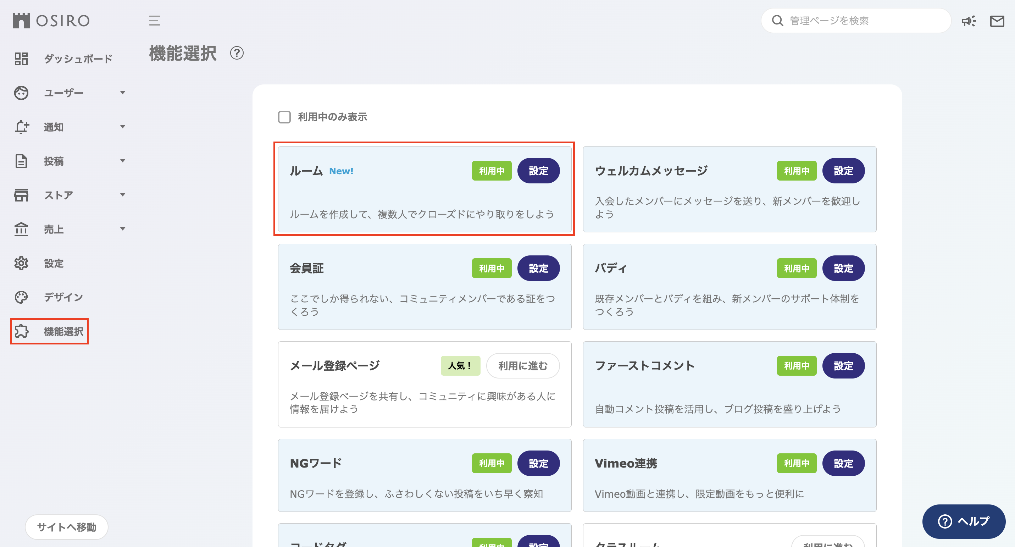Click the サイトへ移動 button
This screenshot has height=547, width=1015.
coord(67,527)
